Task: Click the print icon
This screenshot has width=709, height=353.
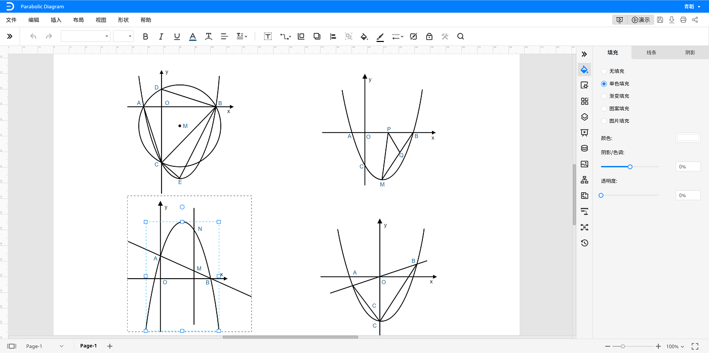Action: click(683, 20)
